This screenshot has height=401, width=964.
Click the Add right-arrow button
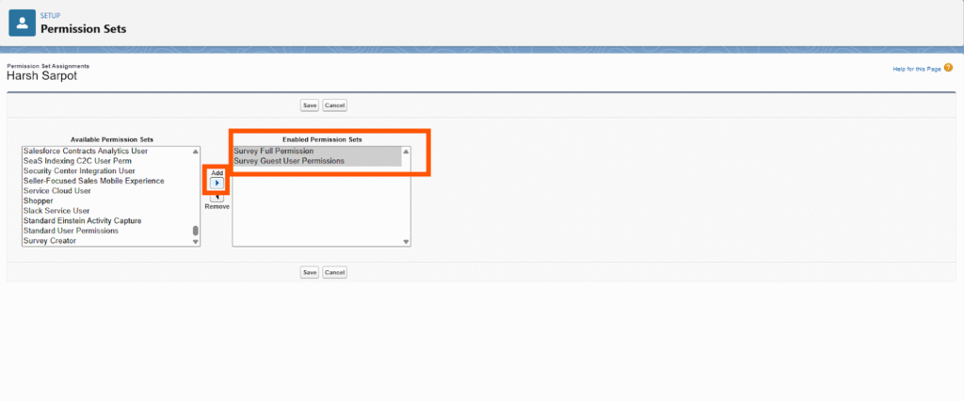pos(217,184)
